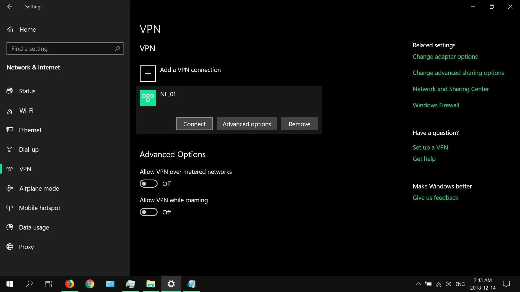
Task: Open the Wi-Fi tray icon
Action: pos(438,284)
